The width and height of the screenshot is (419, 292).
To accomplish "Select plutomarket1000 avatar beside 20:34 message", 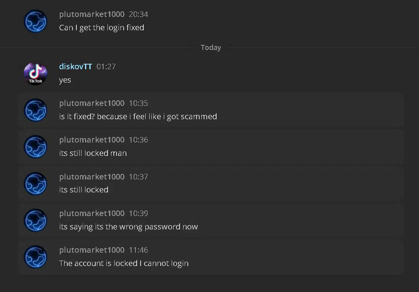I will coord(35,21).
